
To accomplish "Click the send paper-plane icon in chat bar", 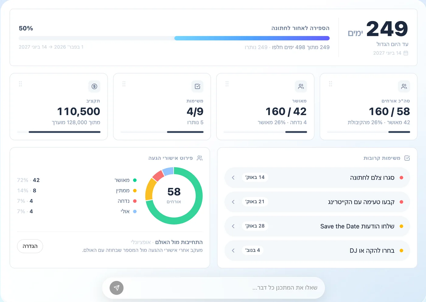I will click(117, 288).
